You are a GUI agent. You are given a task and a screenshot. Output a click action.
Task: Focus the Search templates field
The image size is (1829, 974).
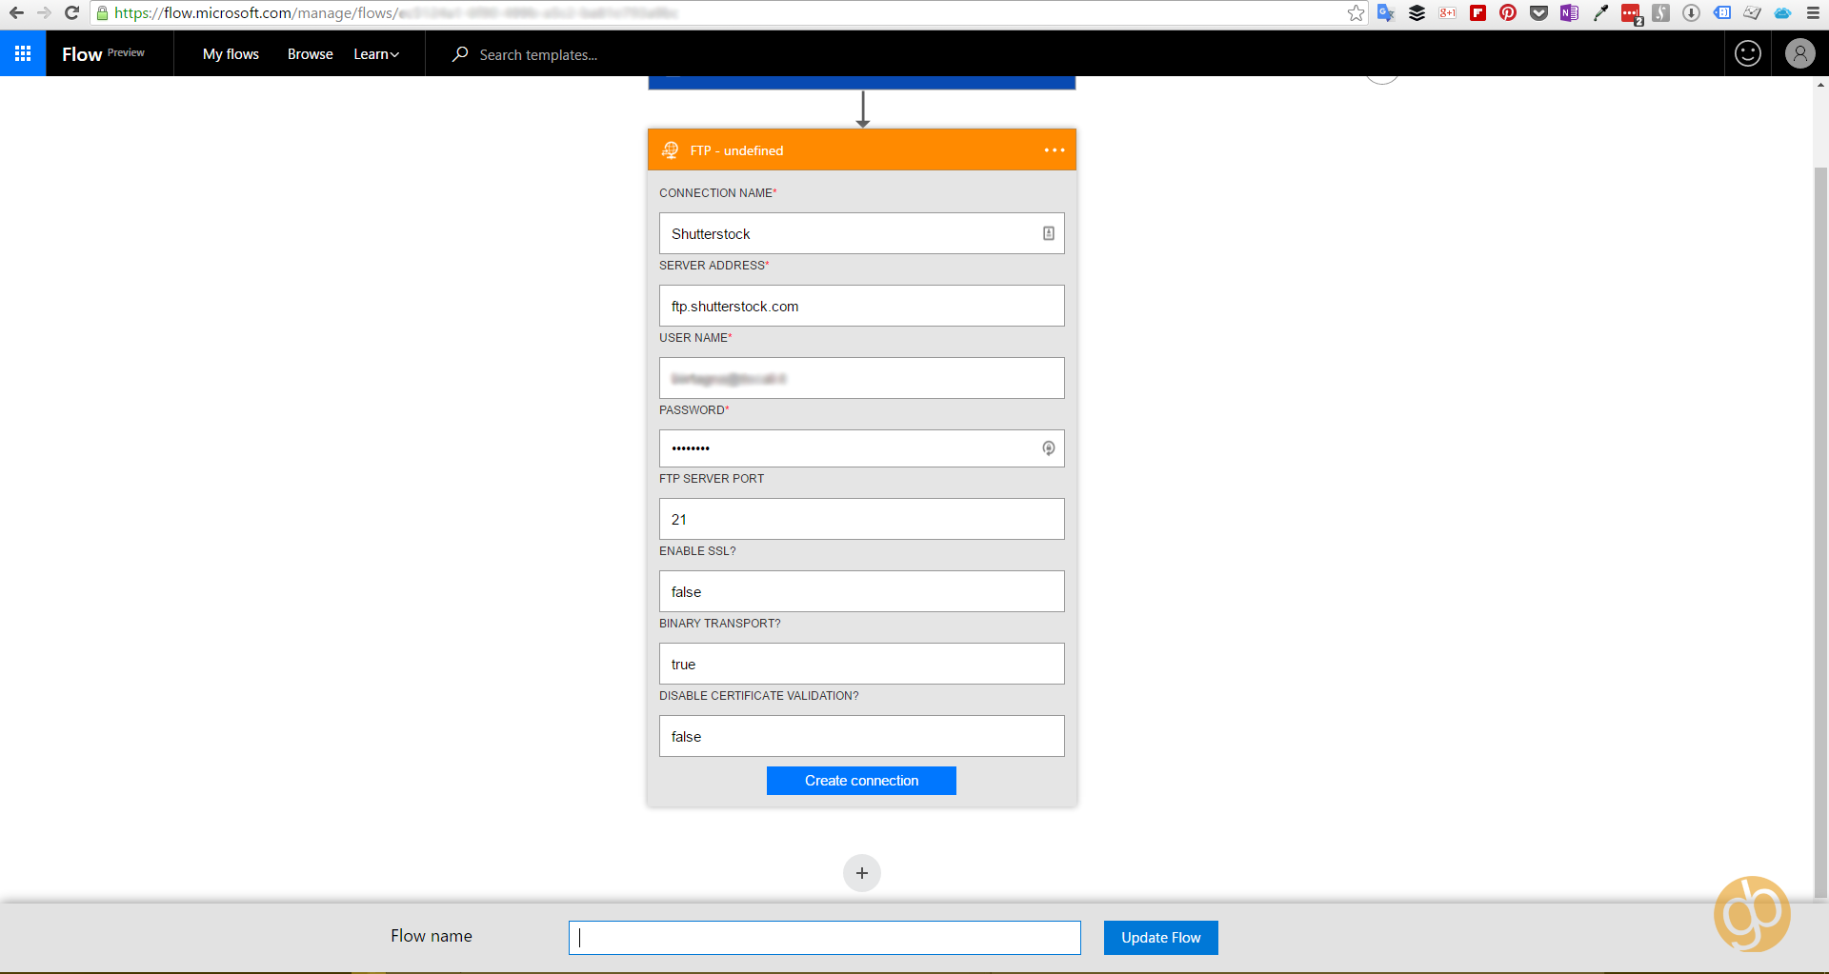[x=538, y=55]
